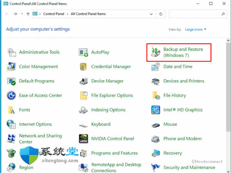
Task: Open the Security and Maintenance flag icon
Action: (156, 168)
